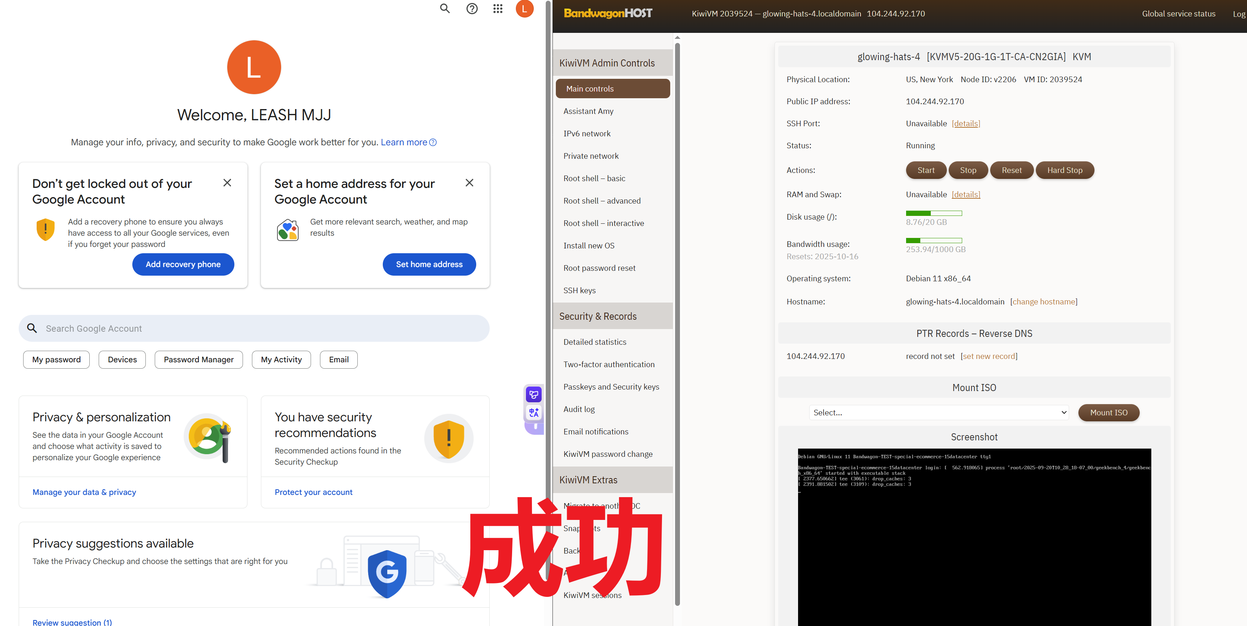Viewport: 1247px width, 626px height.
Task: Open the SSH keys page
Action: click(579, 290)
